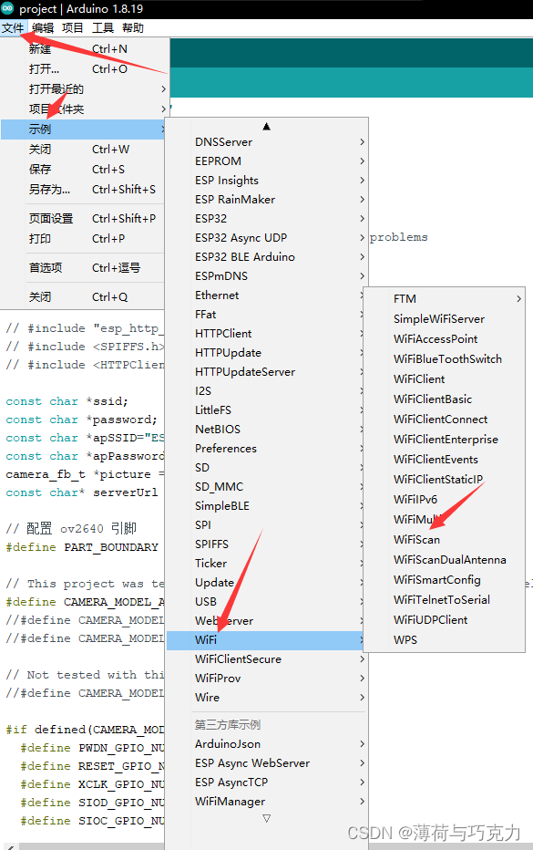Image resolution: width=533 pixels, height=850 pixels.
Task: Open the WiFiTelnetToSerial example
Action: point(445,599)
